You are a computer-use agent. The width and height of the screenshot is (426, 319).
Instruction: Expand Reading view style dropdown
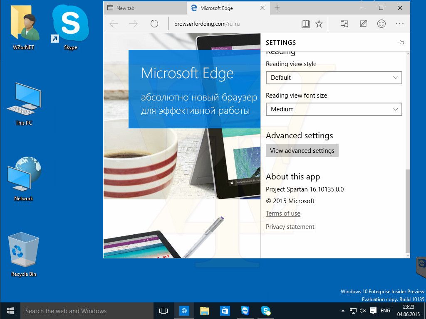coord(334,78)
